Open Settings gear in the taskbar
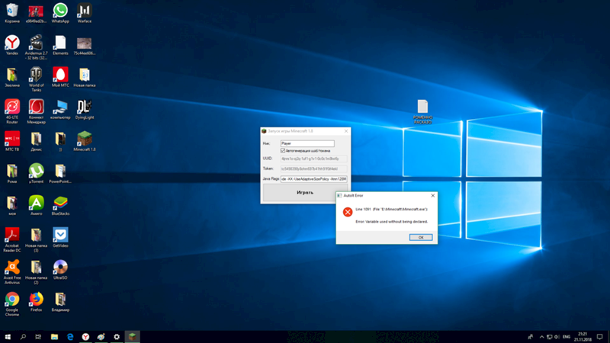The image size is (610, 343). (x=117, y=337)
